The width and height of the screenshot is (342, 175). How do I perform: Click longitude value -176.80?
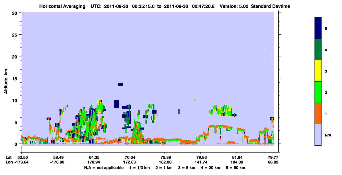[x=57, y=162]
